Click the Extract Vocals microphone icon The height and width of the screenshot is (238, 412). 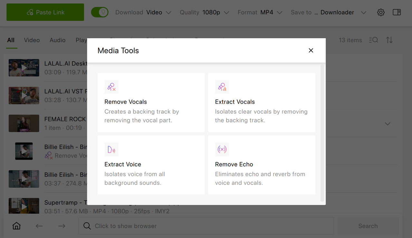click(222, 87)
